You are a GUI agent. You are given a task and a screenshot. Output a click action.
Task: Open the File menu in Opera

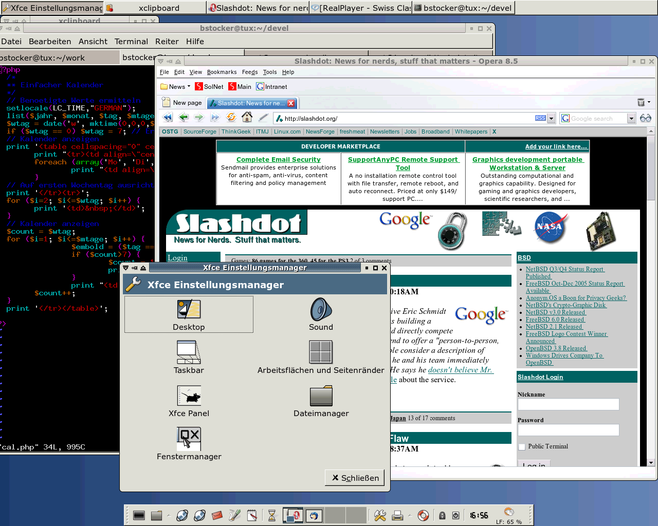coord(164,72)
